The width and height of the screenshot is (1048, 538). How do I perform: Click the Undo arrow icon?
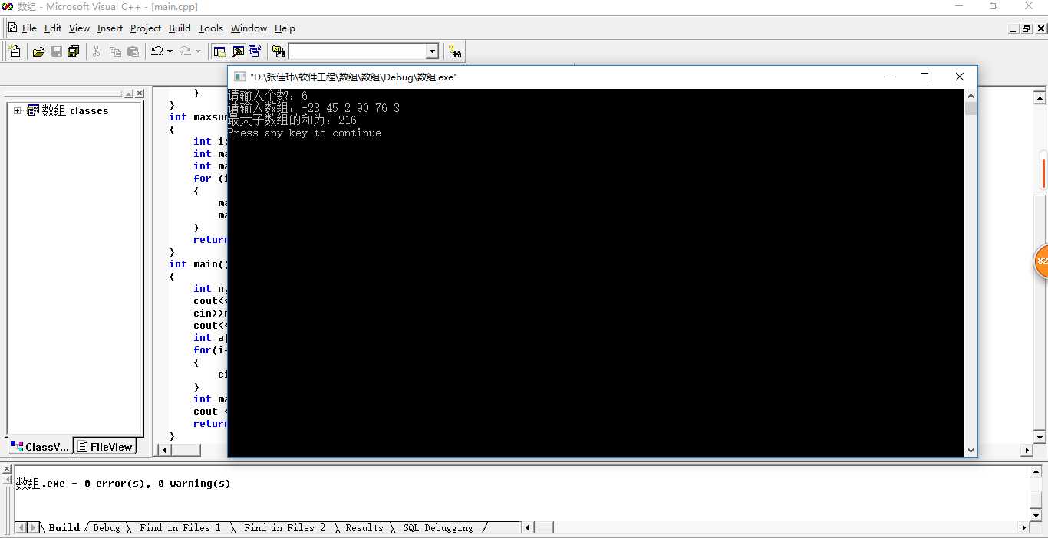[x=157, y=51]
